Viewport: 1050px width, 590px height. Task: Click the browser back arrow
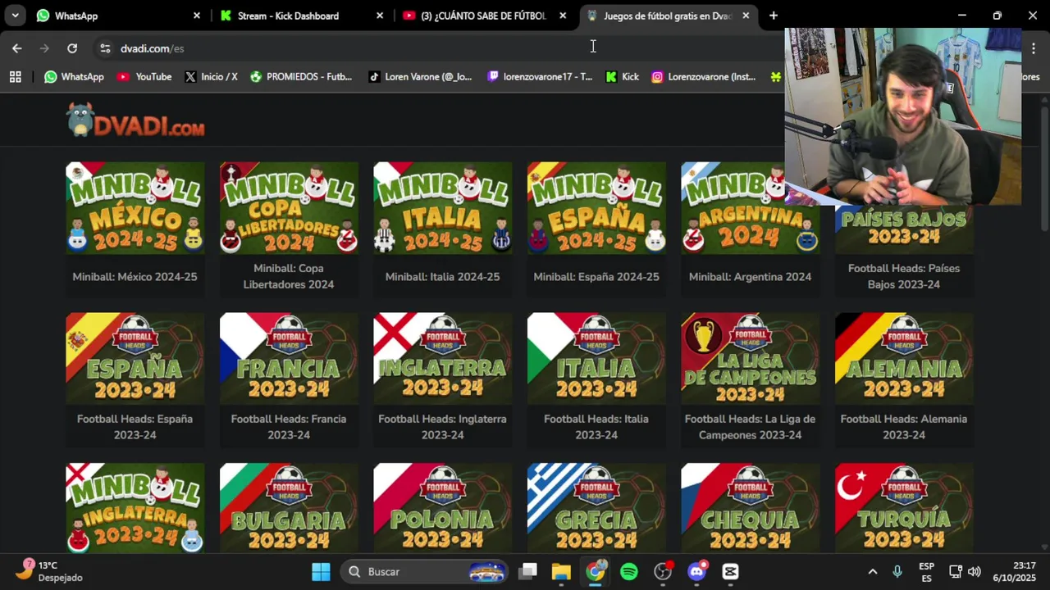click(x=16, y=48)
